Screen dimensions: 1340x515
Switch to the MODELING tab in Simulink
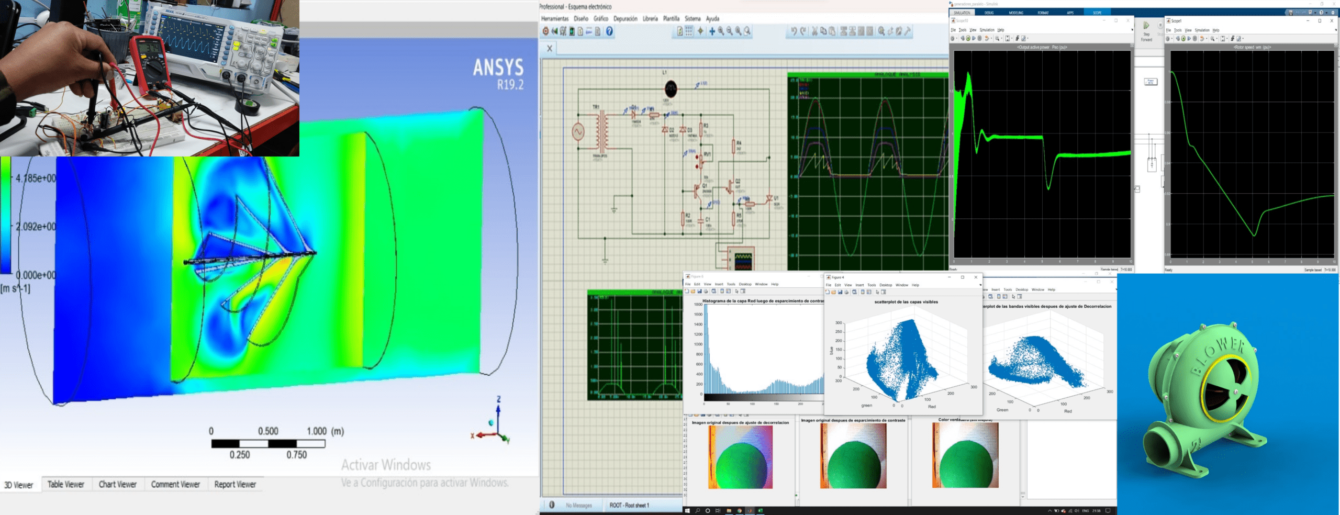pos(1016,13)
